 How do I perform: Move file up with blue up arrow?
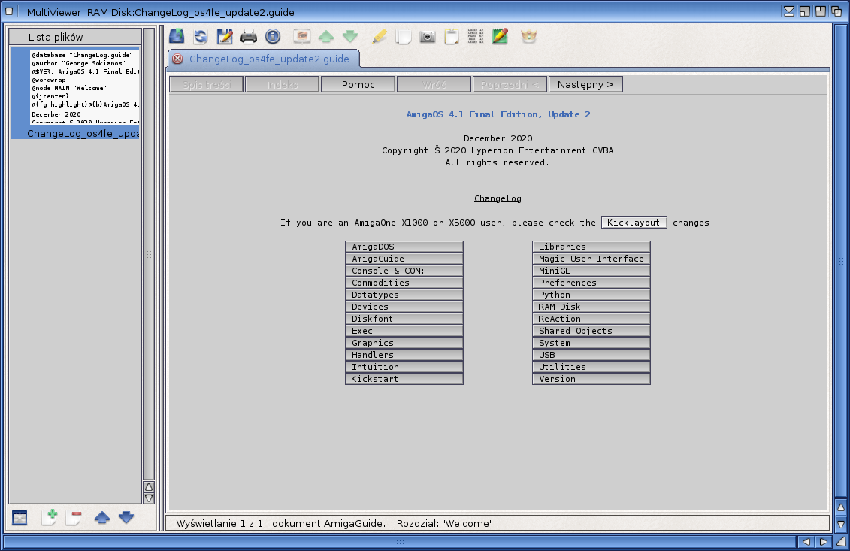pos(102,517)
